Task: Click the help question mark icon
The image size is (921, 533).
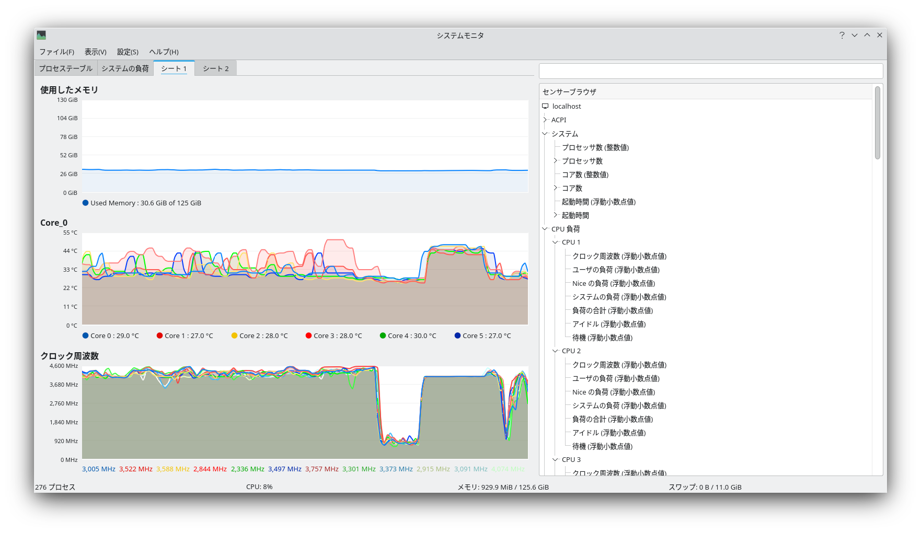Action: click(842, 35)
